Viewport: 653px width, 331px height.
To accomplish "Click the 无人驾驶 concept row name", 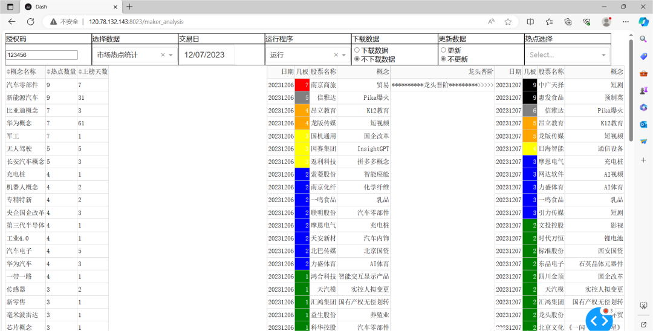I will [19, 148].
